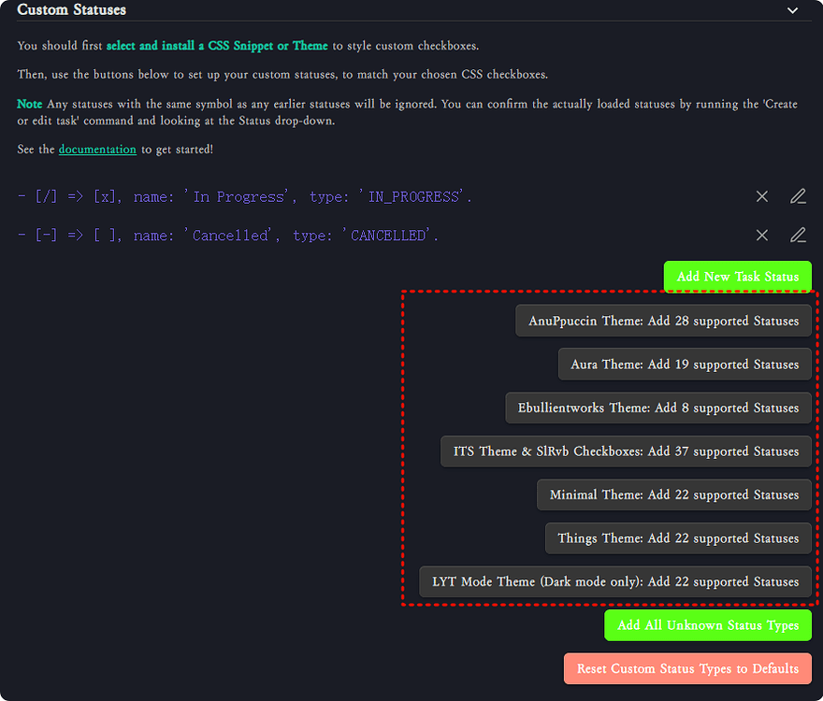Add AnuPpuccin Theme's 28 supported statuses
Screen dimensions: 823x701
[x=663, y=321]
